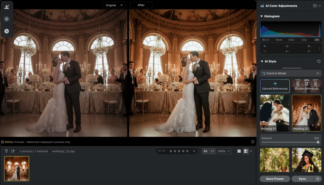Switch to the After view tab

click(x=141, y=5)
